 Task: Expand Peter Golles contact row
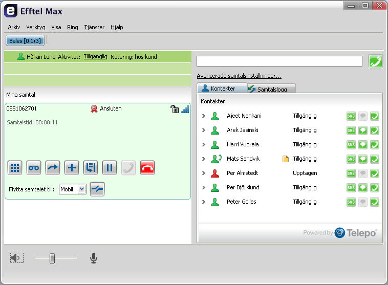[204, 202]
